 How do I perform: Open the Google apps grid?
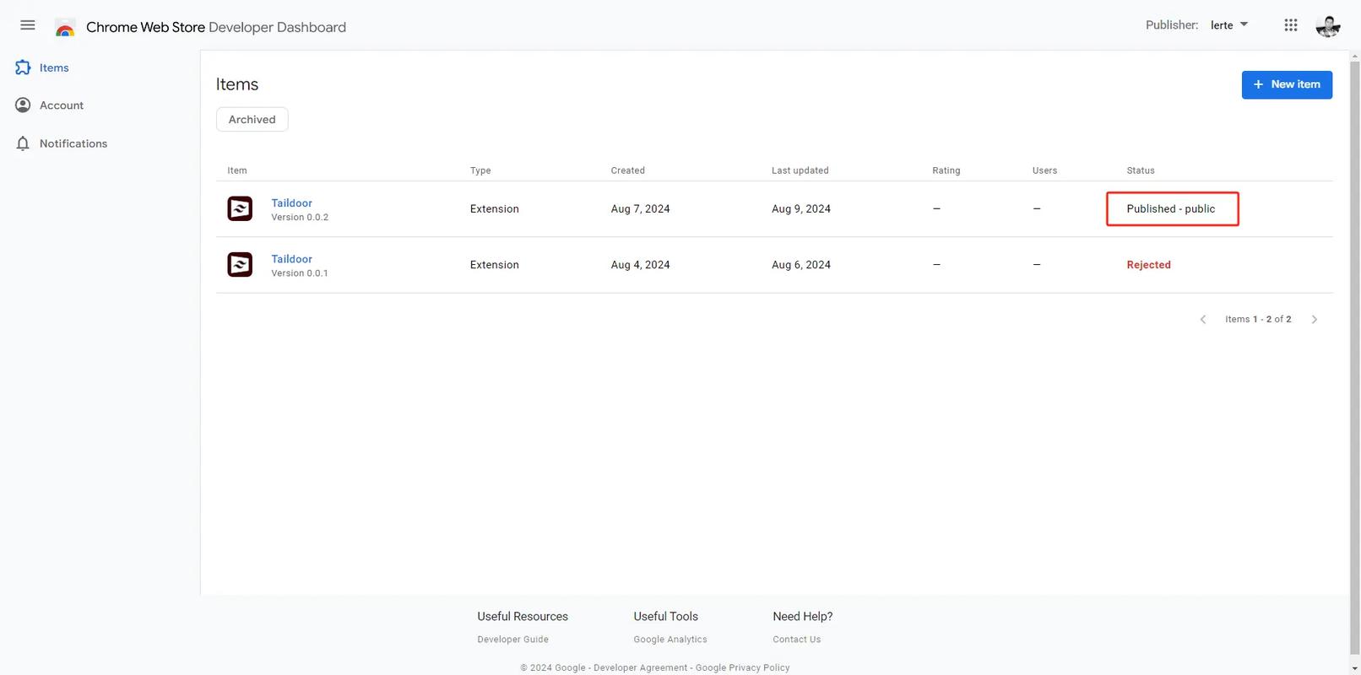tap(1290, 25)
